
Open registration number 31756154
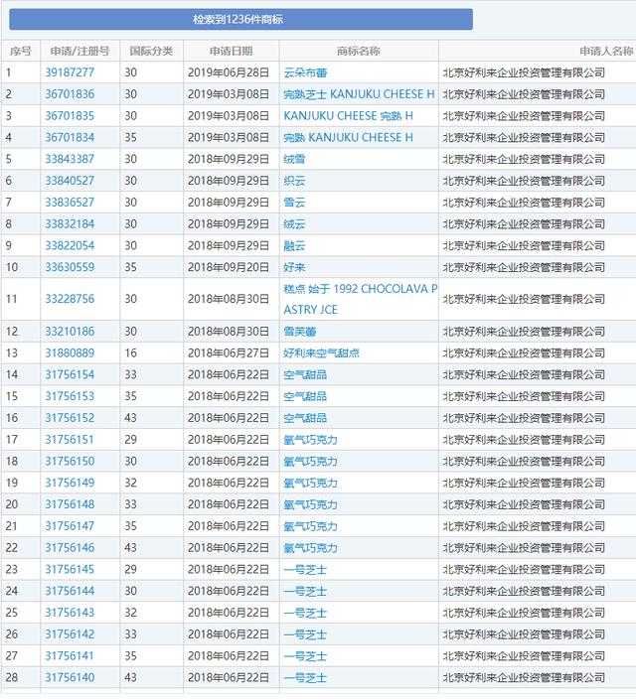(70, 374)
